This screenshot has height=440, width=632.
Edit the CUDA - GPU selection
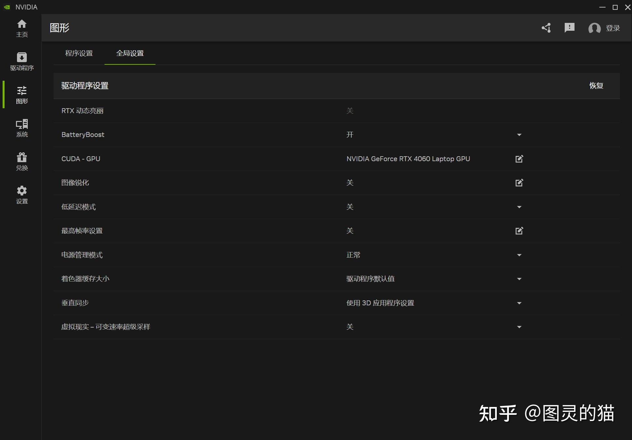[519, 159]
